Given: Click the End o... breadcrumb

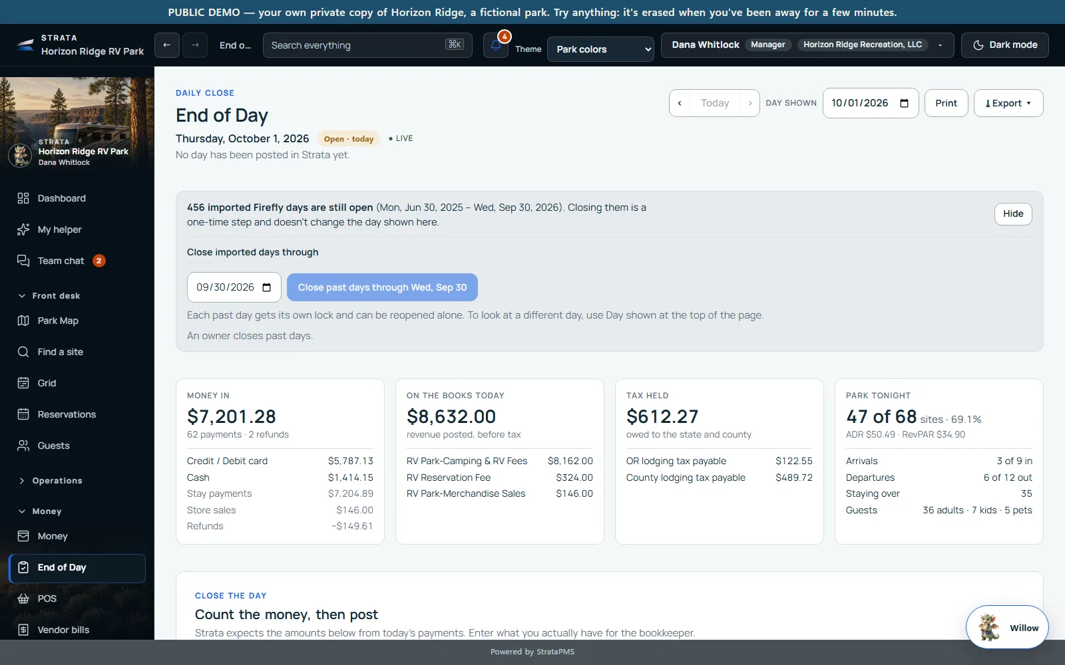Looking at the screenshot, I should [235, 45].
